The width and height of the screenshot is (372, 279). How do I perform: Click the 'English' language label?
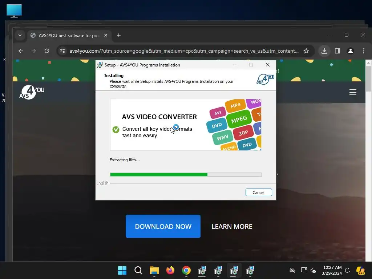tap(102, 183)
